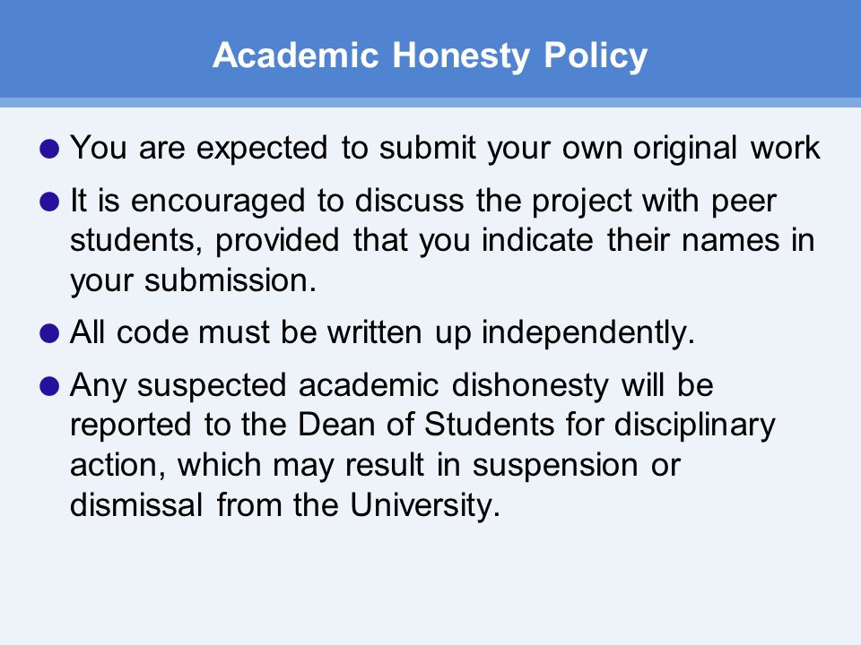Click the fourth bullet point dot
This screenshot has height=645, width=861.
click(49, 385)
